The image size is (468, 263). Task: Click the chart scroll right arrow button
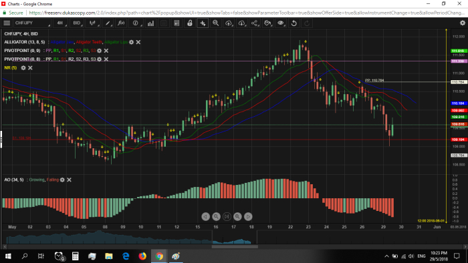248,216
